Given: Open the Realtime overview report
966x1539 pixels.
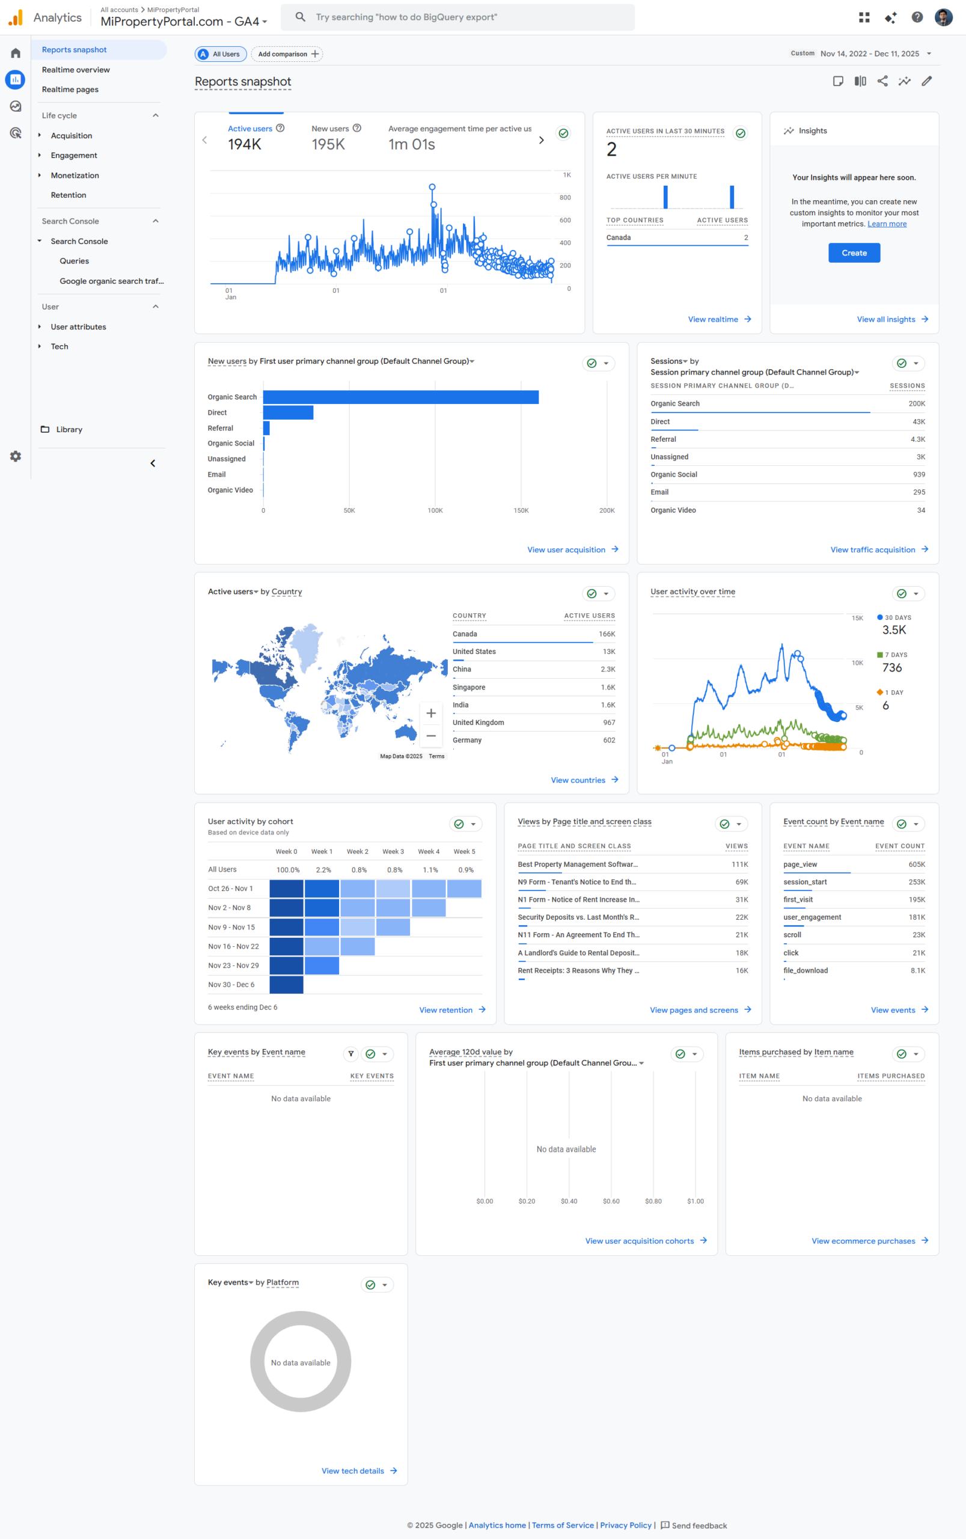Looking at the screenshot, I should click(75, 69).
